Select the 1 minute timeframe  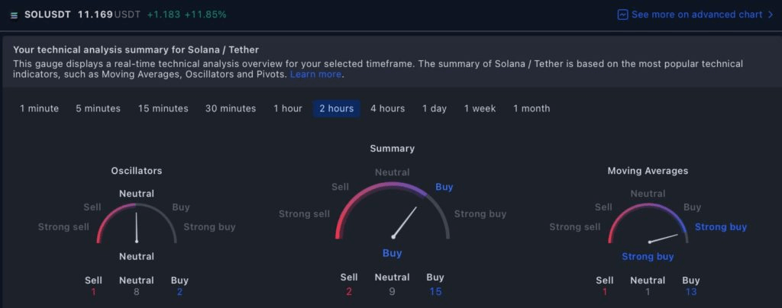[x=40, y=108]
